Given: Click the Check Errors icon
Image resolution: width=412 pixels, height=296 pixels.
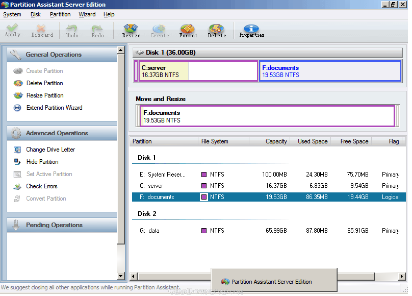Looking at the screenshot, I should tap(17, 186).
